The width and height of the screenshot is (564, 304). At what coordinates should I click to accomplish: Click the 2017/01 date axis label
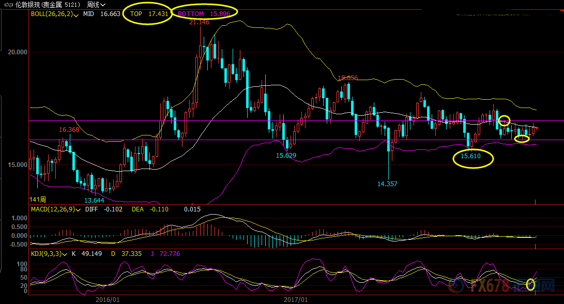tap(296, 299)
